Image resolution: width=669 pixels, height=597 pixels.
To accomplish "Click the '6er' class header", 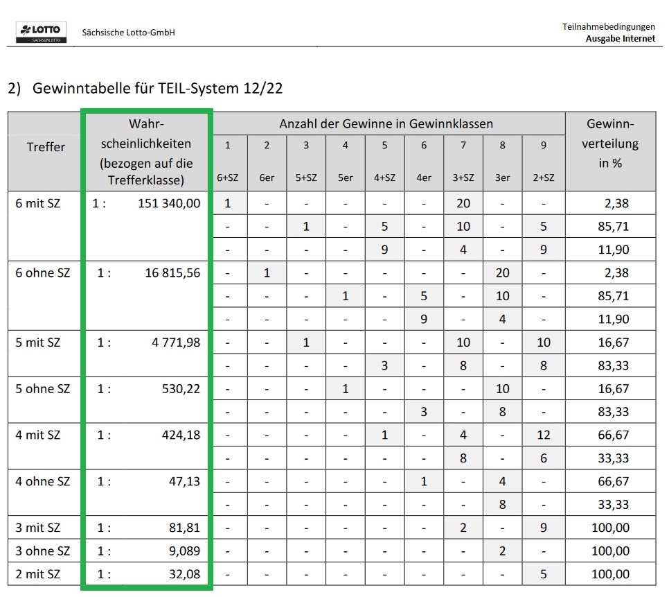I will [x=267, y=178].
